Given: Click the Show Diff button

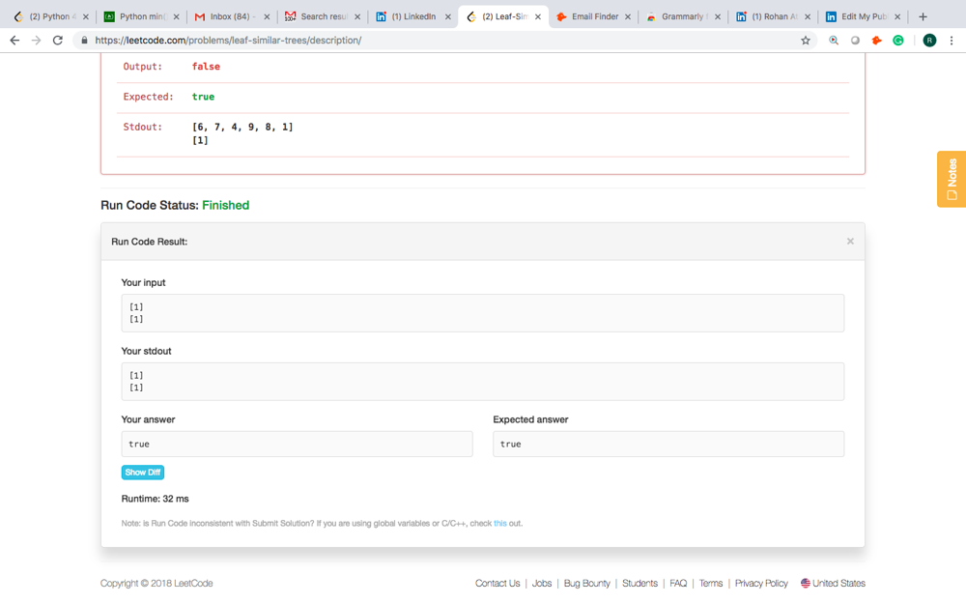Looking at the screenshot, I should 143,473.
